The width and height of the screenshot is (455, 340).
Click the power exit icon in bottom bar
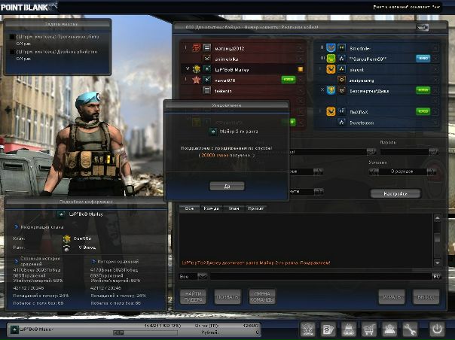[x=437, y=329]
